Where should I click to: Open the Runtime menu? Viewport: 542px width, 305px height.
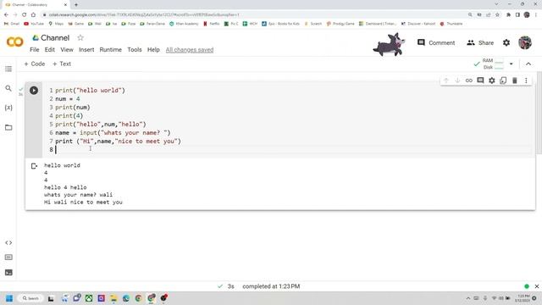(111, 50)
